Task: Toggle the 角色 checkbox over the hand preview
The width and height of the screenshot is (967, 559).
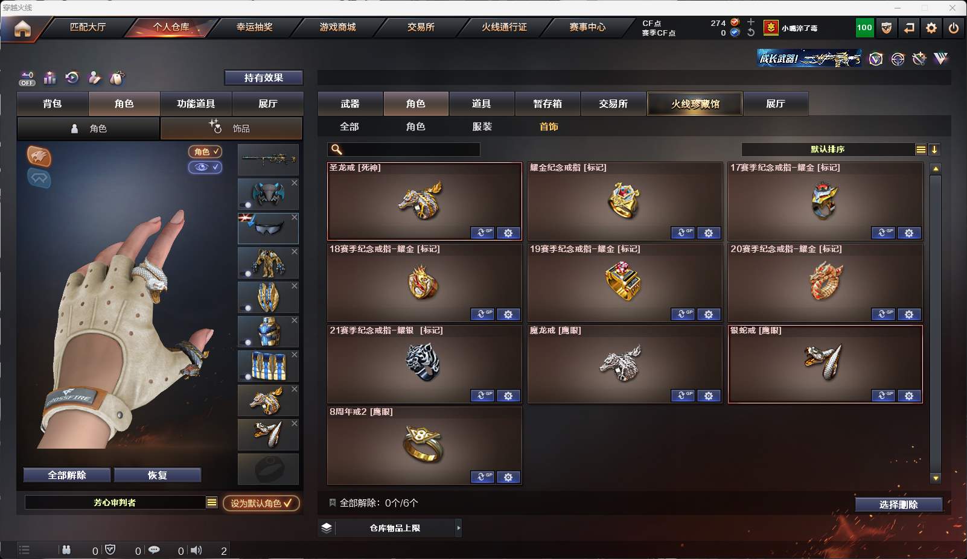Action: click(205, 152)
